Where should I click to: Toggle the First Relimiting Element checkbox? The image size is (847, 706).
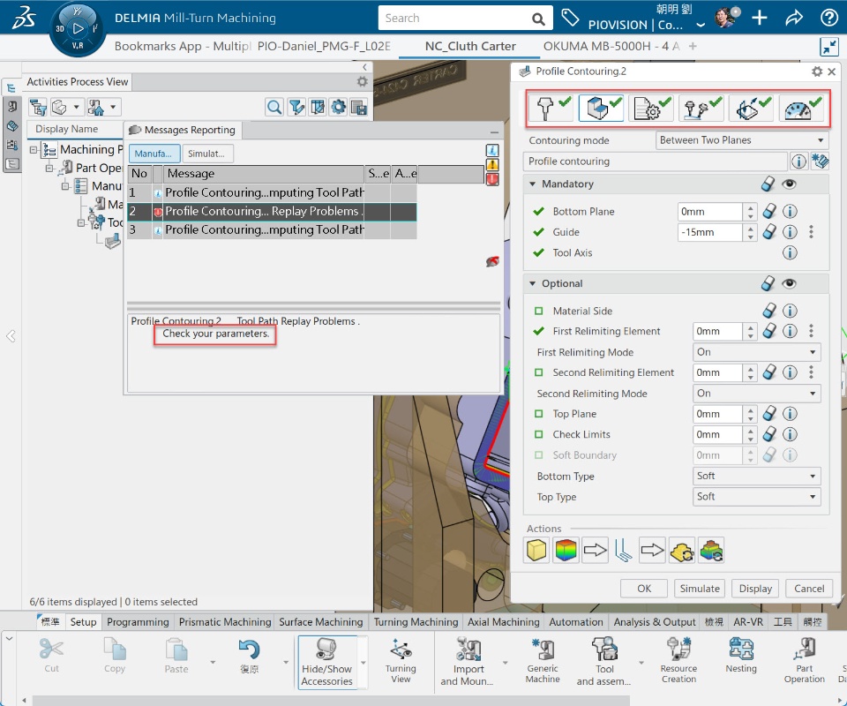tap(538, 331)
